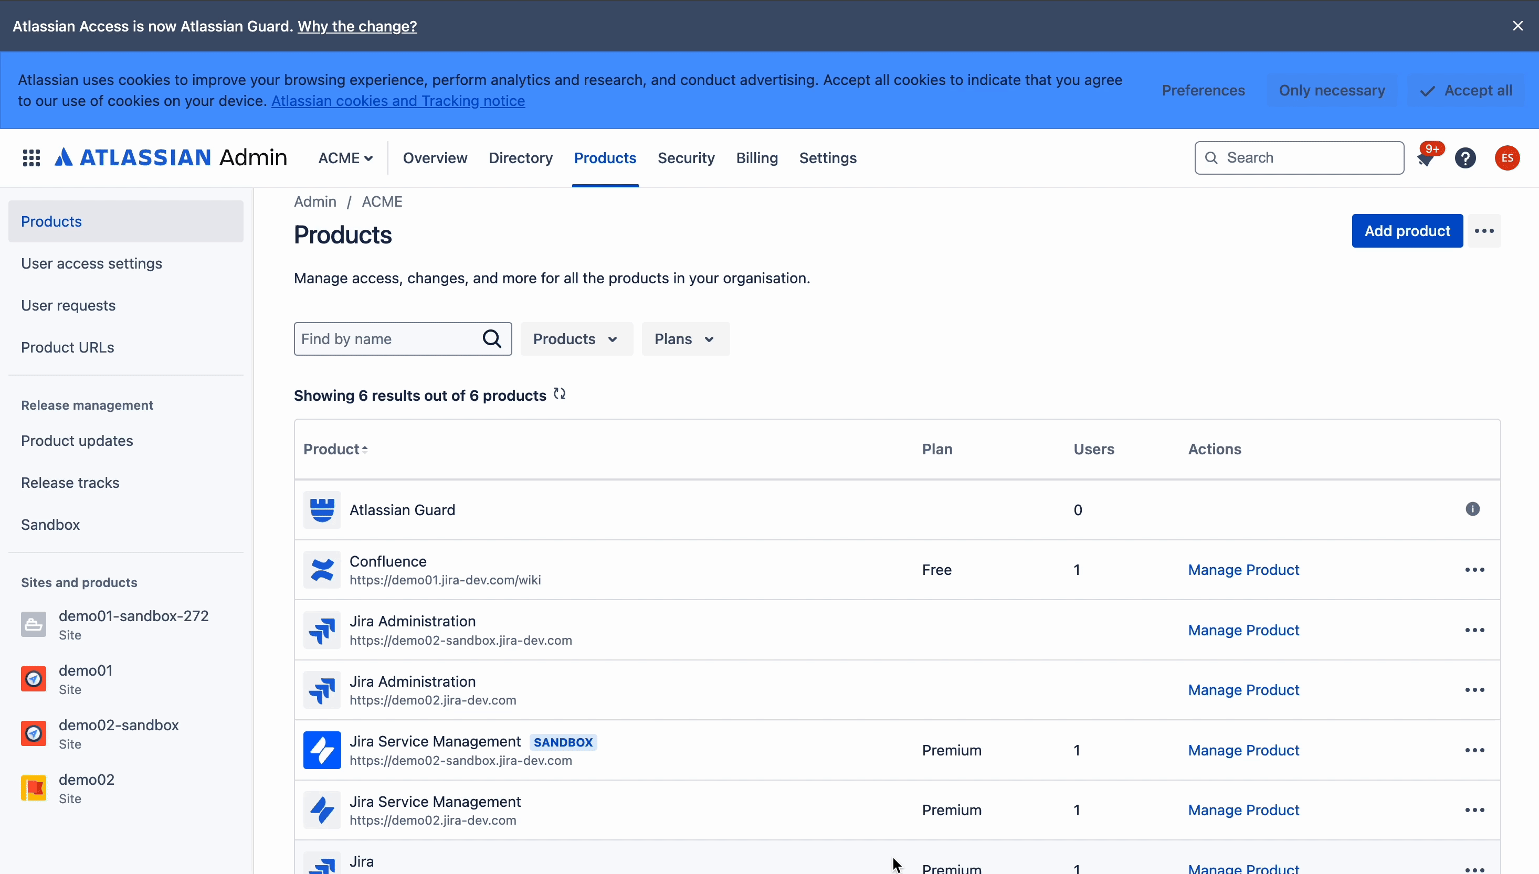
Task: Click Jira Service Management SANDBOX product icon
Action: (322, 750)
